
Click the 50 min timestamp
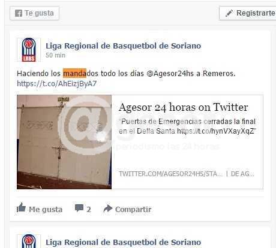click(x=55, y=55)
